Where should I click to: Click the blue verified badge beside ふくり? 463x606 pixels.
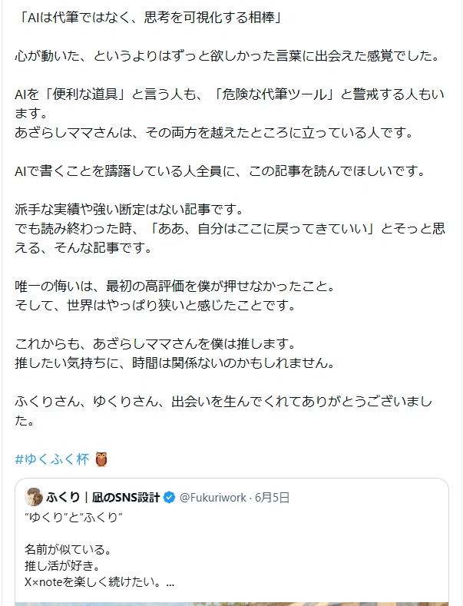click(169, 498)
